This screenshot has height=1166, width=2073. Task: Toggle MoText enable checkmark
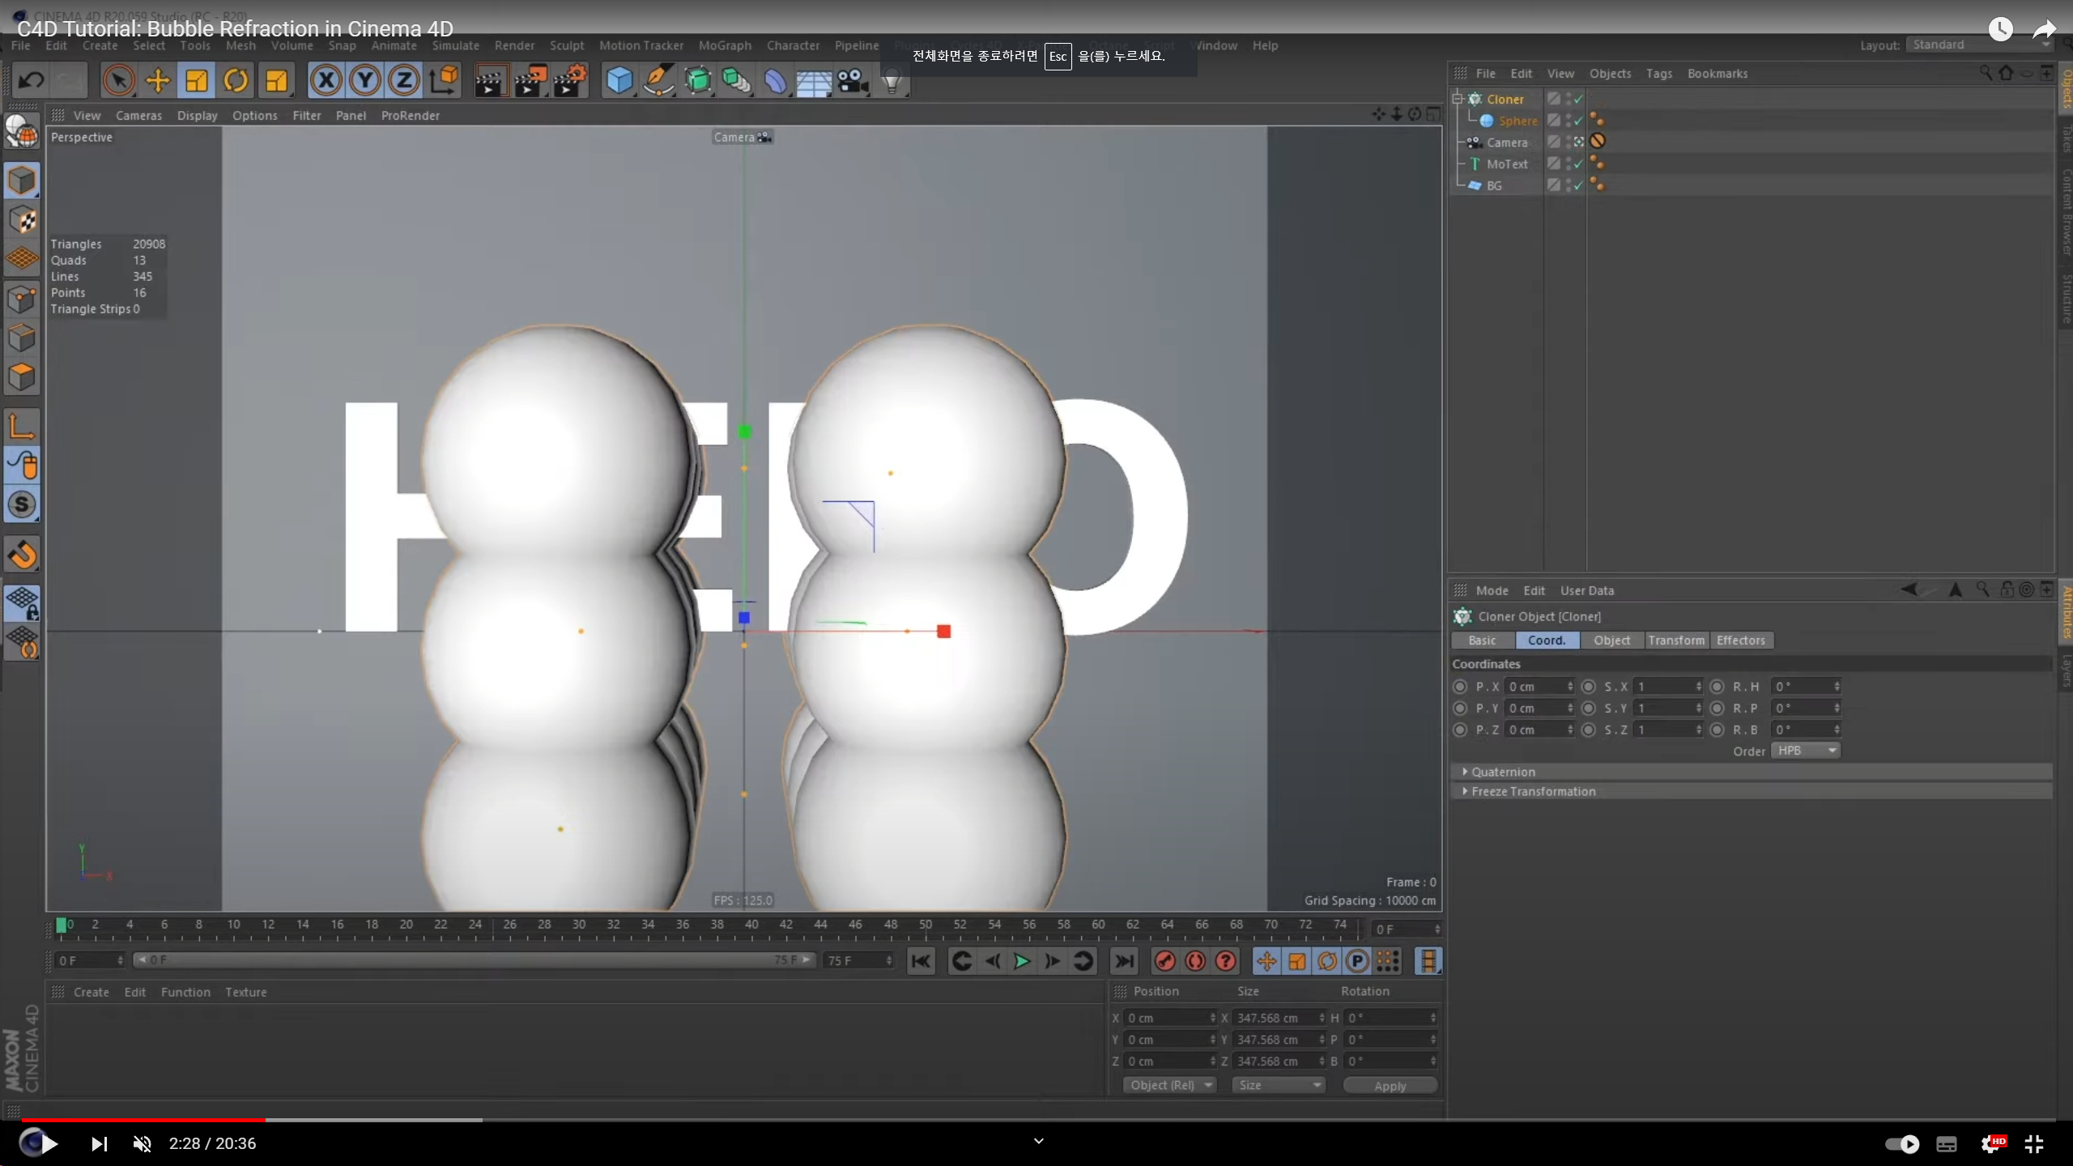tap(1577, 164)
